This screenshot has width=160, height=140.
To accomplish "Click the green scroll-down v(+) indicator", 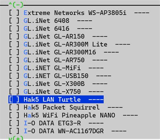I will [x=16, y=138].
